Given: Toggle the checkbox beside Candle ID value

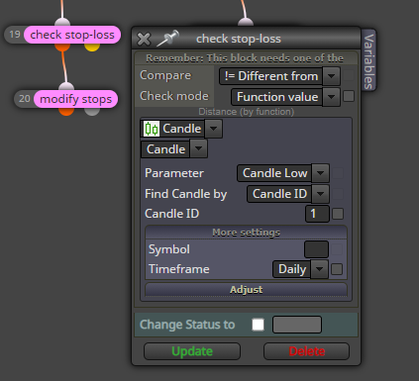Looking at the screenshot, I should [x=338, y=214].
